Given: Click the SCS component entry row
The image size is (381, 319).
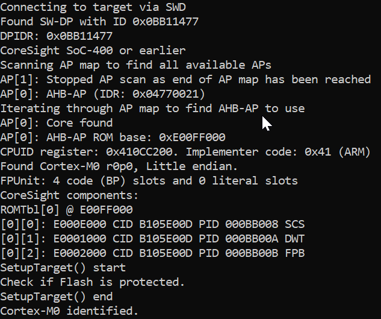Looking at the screenshot, I should tap(152, 224).
